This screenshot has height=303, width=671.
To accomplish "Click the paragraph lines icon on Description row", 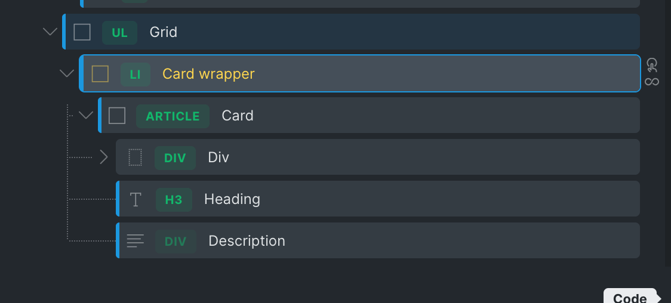I will (136, 241).
